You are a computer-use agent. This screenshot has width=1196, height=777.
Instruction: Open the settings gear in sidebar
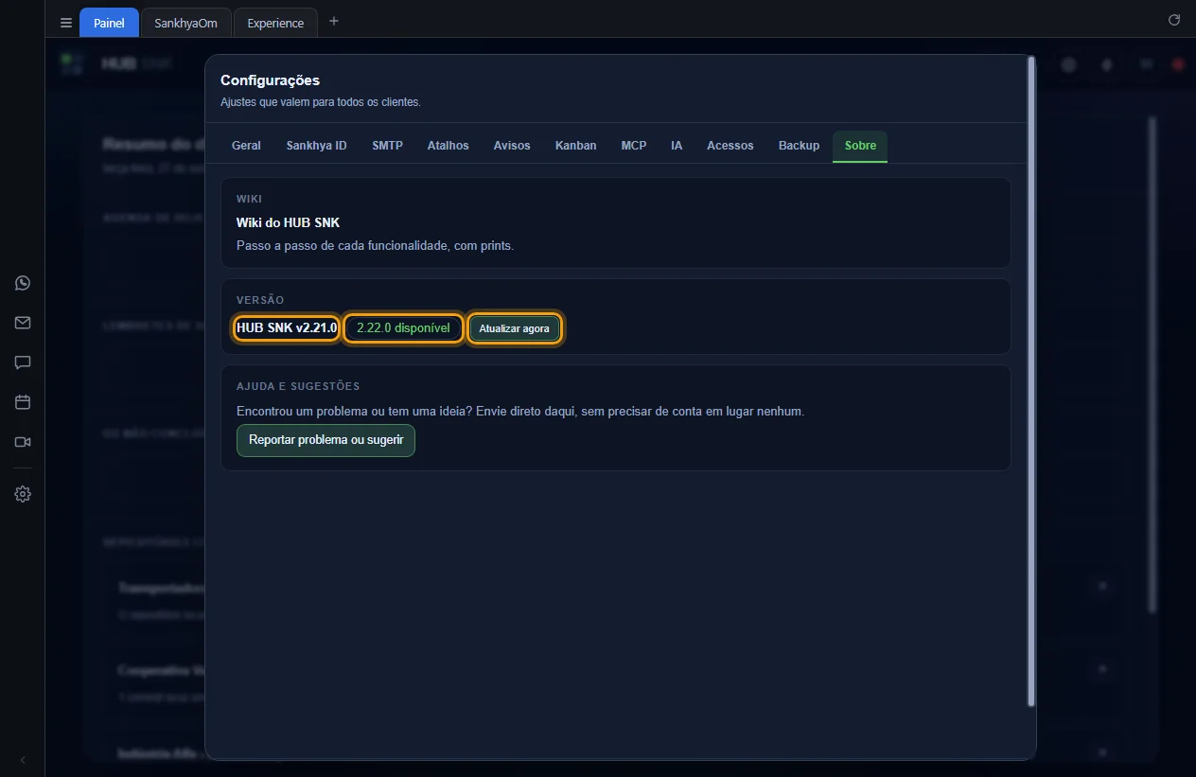(23, 494)
